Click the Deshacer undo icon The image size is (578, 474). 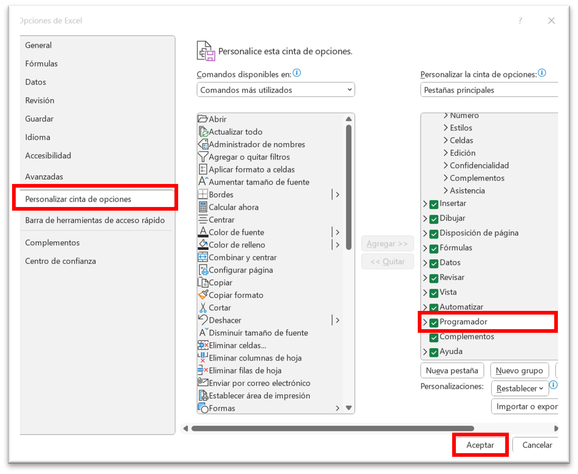[203, 320]
